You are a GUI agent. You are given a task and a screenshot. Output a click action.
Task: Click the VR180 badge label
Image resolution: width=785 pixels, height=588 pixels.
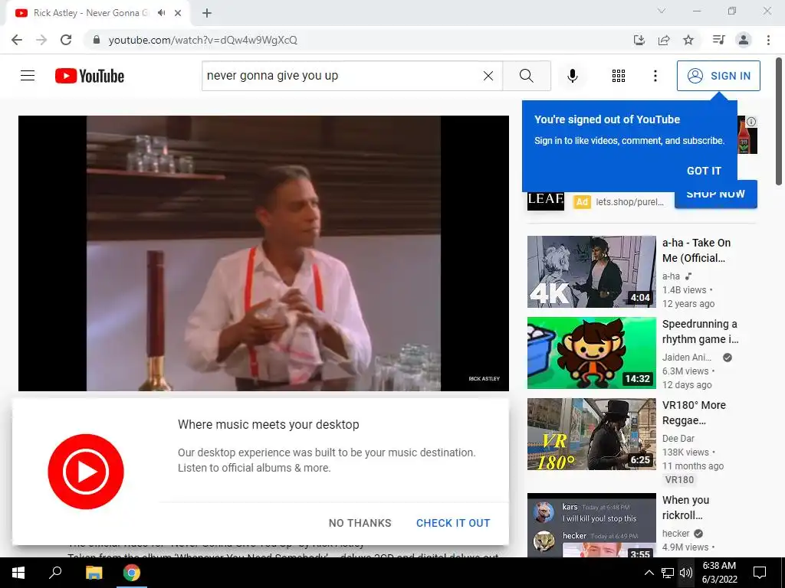[679, 479]
